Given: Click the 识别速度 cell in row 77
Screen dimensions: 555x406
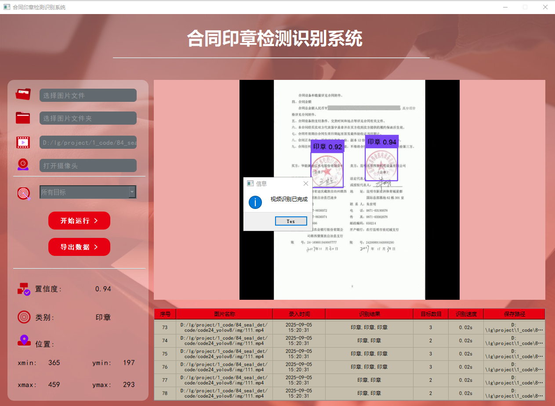Looking at the screenshot, I should [466, 380].
